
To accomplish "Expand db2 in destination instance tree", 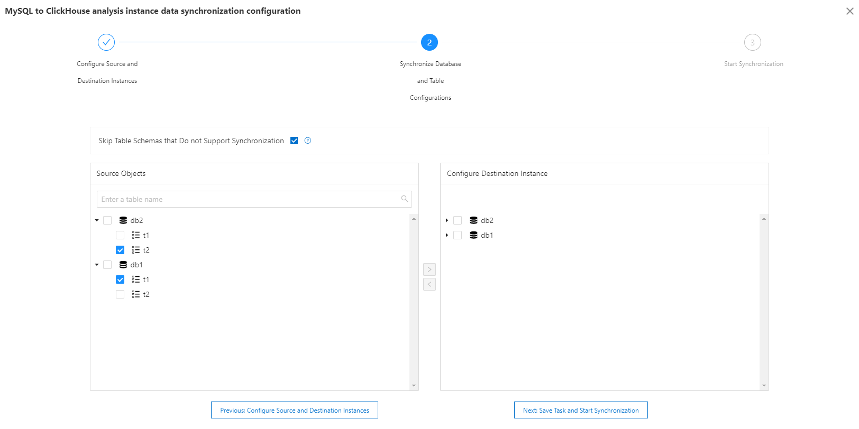I will pyautogui.click(x=447, y=220).
